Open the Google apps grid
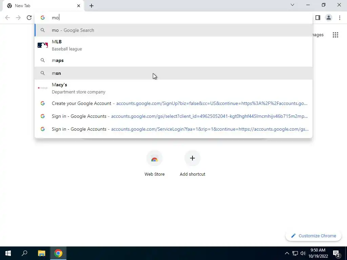347x260 pixels. (x=335, y=35)
